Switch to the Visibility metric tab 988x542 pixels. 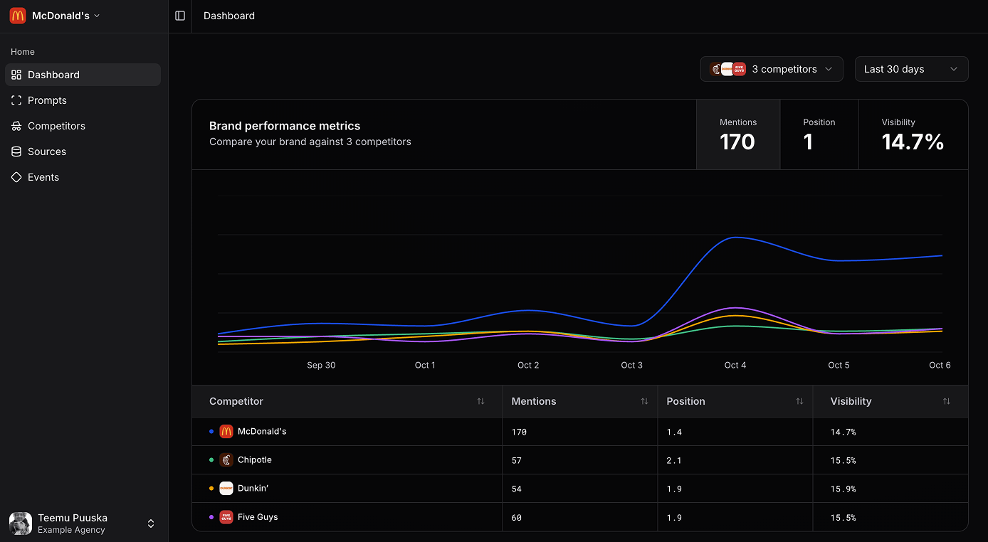coord(913,134)
